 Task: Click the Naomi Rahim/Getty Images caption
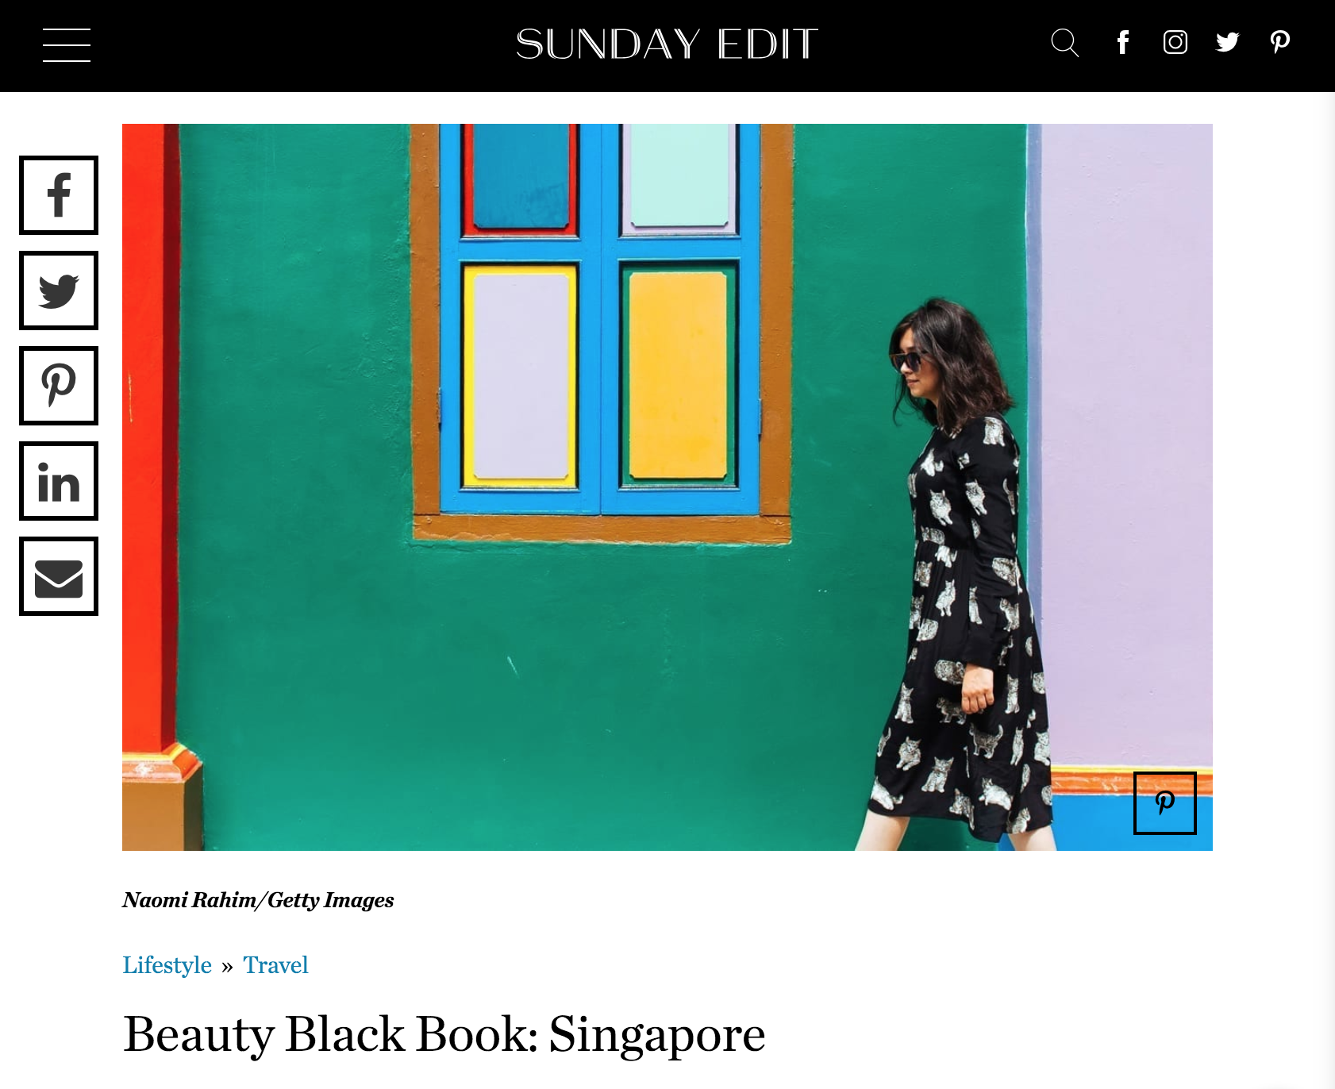(x=258, y=900)
